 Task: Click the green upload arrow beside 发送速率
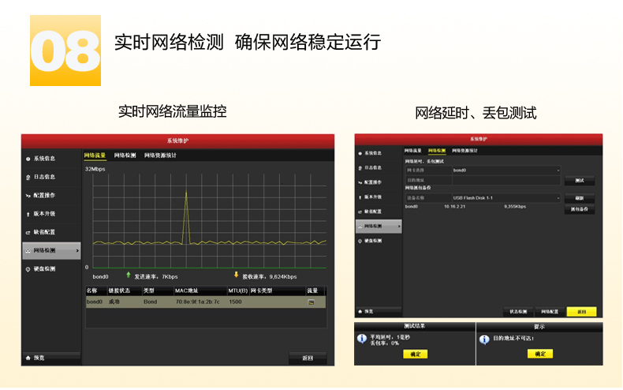tap(129, 275)
